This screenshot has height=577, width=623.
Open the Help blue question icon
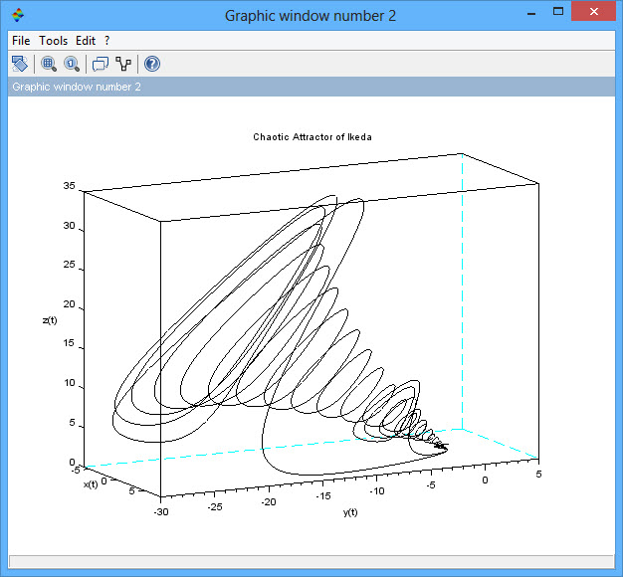[x=152, y=64]
